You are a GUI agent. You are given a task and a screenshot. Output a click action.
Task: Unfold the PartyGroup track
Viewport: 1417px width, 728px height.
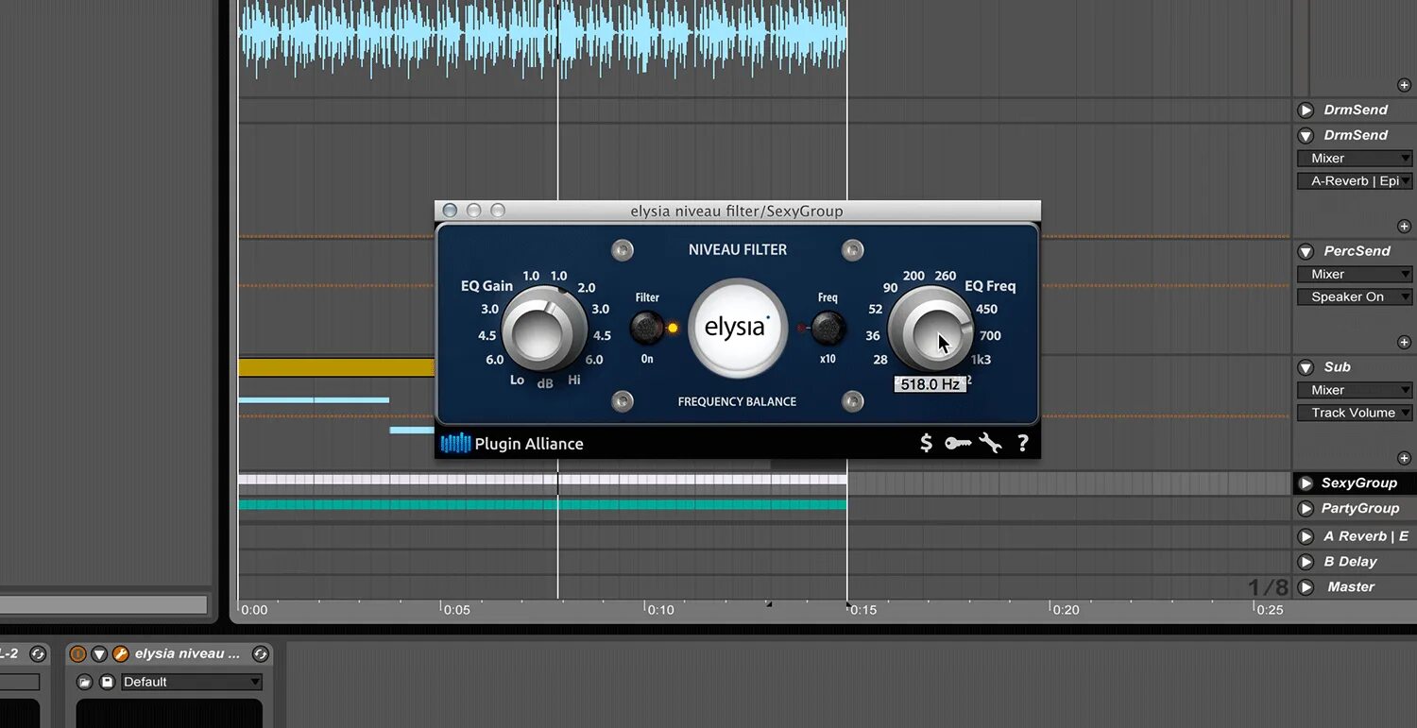click(x=1306, y=509)
